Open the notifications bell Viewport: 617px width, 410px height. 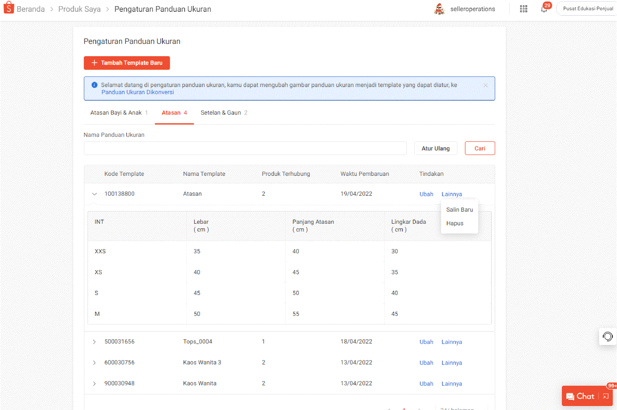coord(543,9)
